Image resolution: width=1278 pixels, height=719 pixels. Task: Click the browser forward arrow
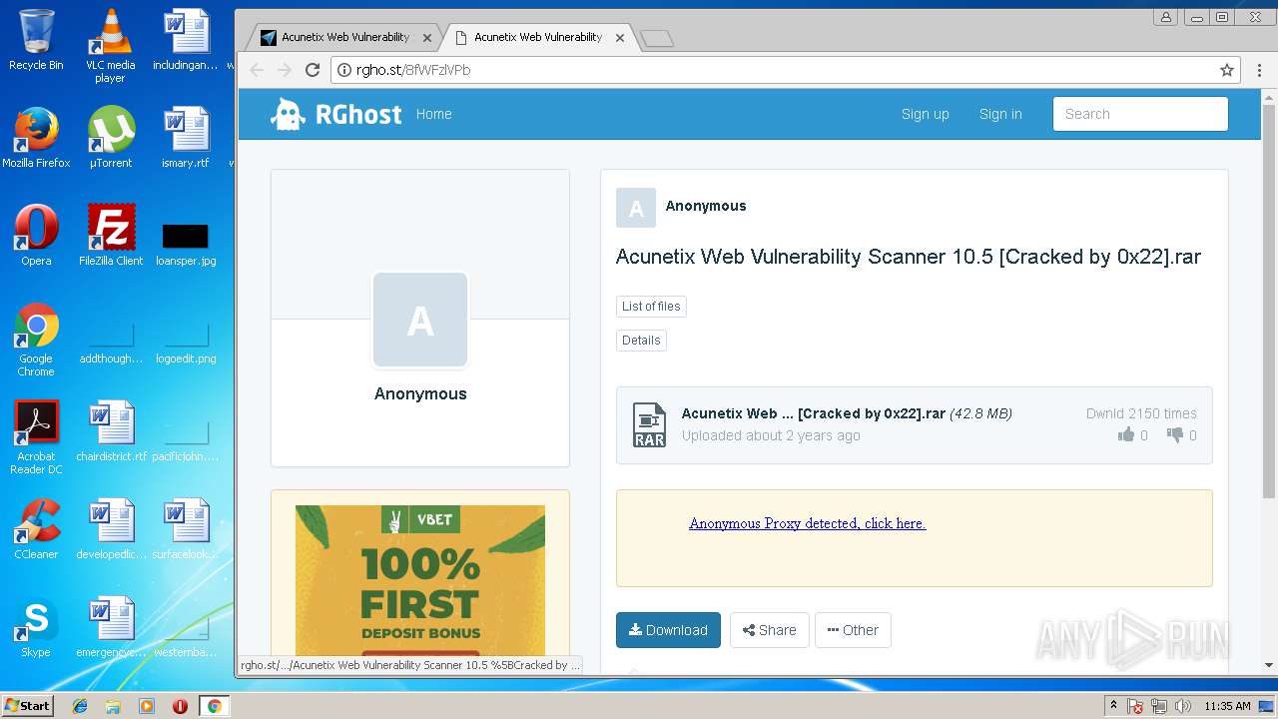pyautogui.click(x=285, y=70)
